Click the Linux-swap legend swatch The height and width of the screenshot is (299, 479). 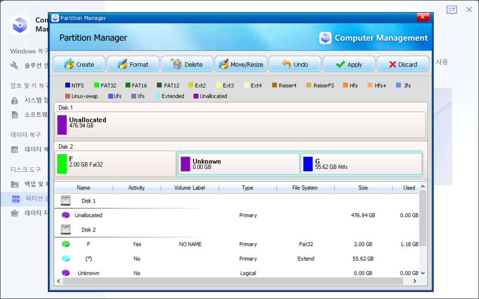[67, 96]
